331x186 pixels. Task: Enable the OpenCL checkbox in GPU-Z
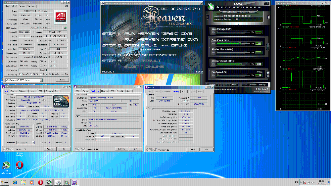pos(20,74)
